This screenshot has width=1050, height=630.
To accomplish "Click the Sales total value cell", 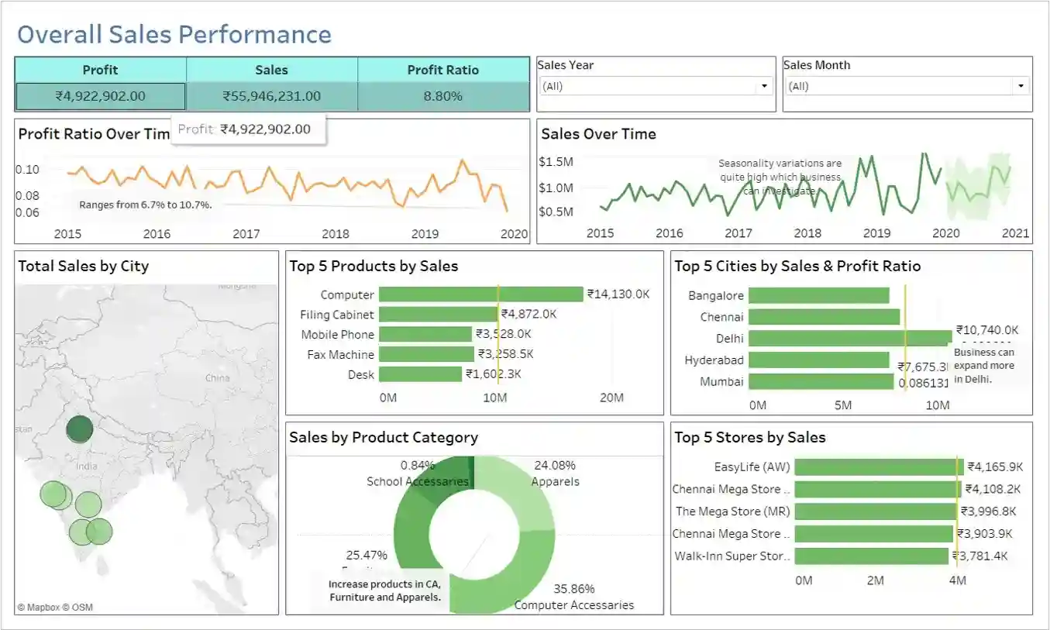I will (x=271, y=97).
